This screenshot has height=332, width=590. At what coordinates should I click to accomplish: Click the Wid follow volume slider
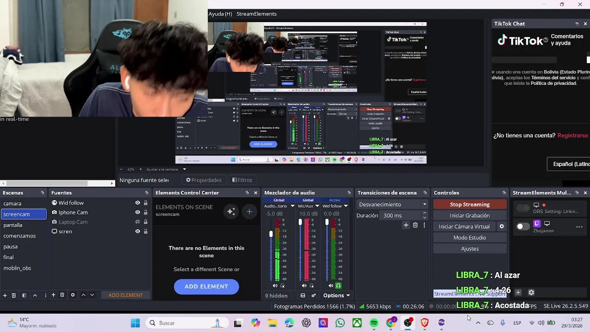[327, 249]
